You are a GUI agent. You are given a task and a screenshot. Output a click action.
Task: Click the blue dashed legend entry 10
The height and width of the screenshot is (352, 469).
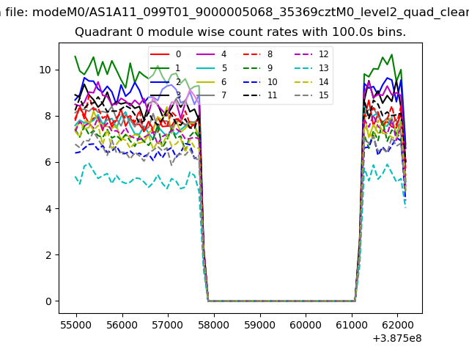coord(253,82)
